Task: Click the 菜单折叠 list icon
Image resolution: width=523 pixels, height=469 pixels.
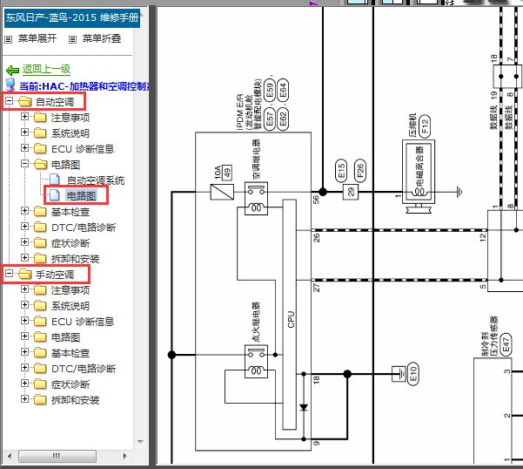Action: tap(72, 39)
